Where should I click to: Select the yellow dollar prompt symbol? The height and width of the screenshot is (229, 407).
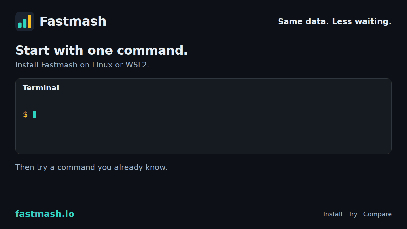25,114
